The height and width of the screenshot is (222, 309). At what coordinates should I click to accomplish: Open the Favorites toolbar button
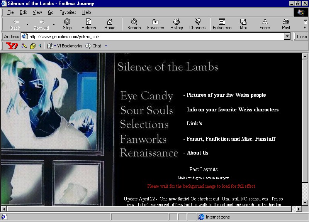point(156,24)
